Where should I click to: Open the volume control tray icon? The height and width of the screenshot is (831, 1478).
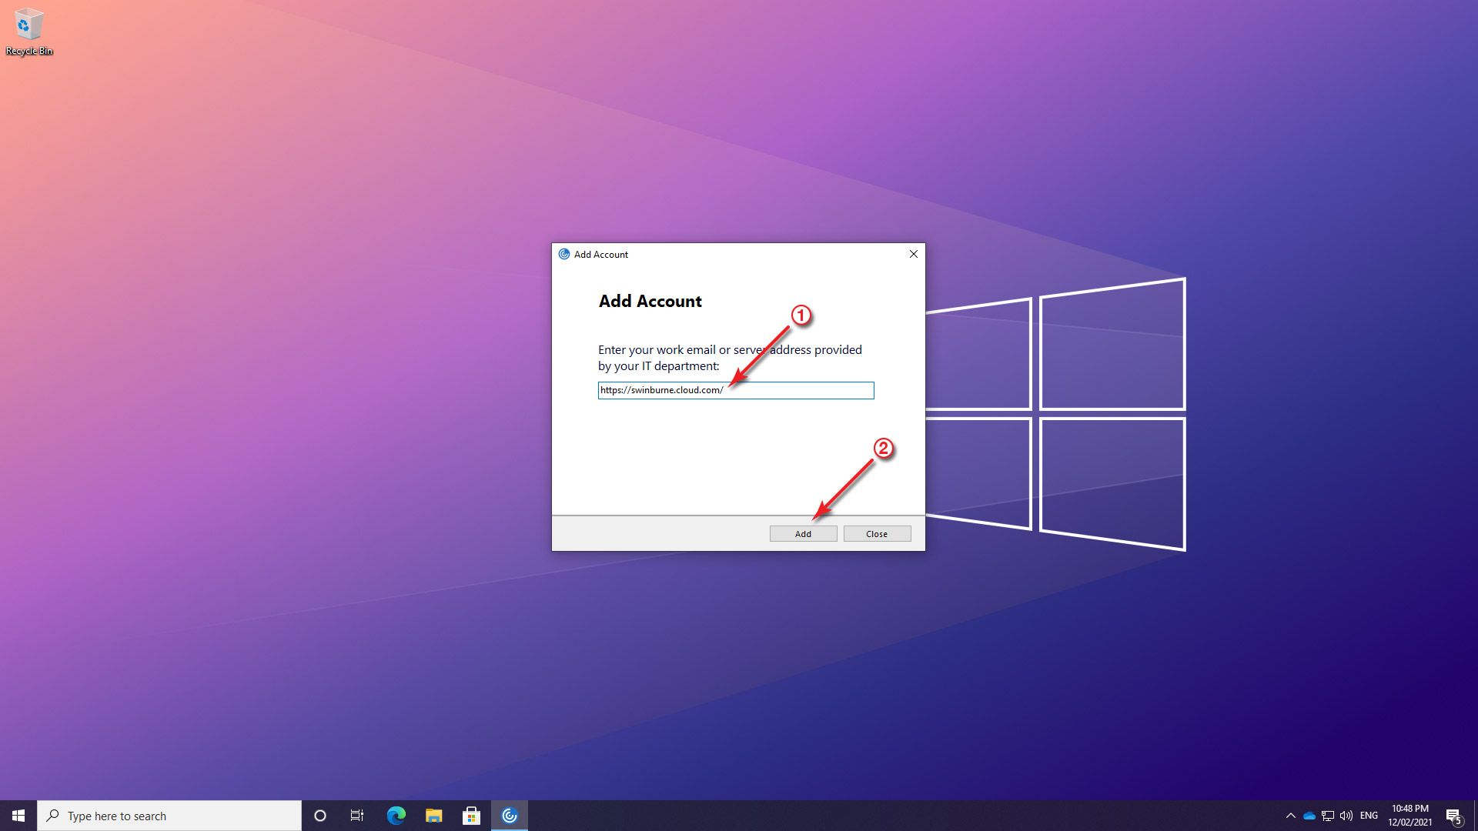pyautogui.click(x=1346, y=816)
